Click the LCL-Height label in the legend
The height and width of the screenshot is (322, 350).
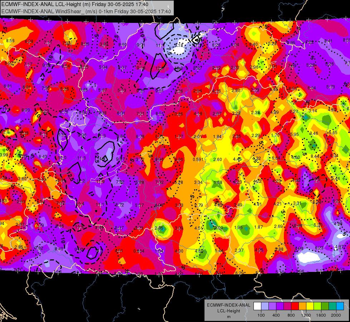[x=228, y=311]
